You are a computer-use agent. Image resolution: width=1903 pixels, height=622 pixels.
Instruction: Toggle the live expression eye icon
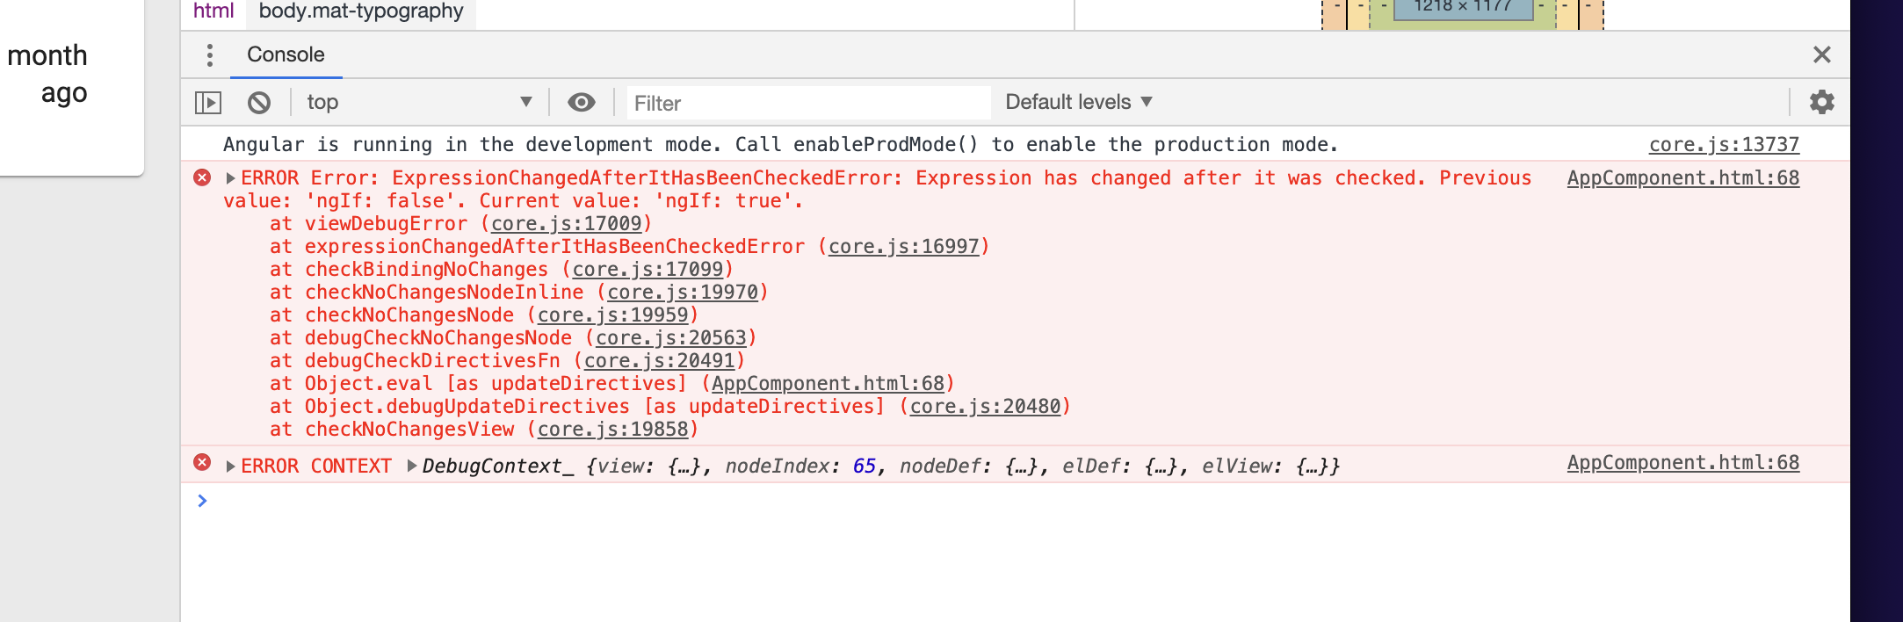[x=581, y=103]
